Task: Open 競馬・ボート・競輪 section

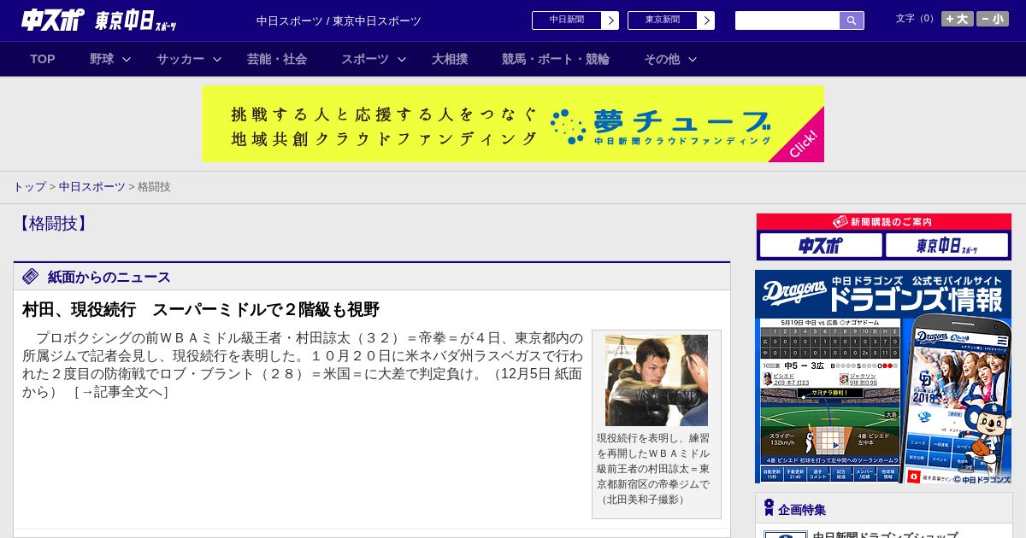Action: coord(556,59)
